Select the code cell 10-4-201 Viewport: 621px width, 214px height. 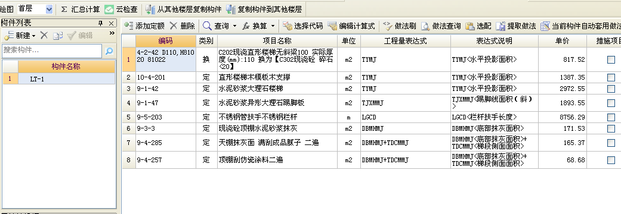point(166,77)
